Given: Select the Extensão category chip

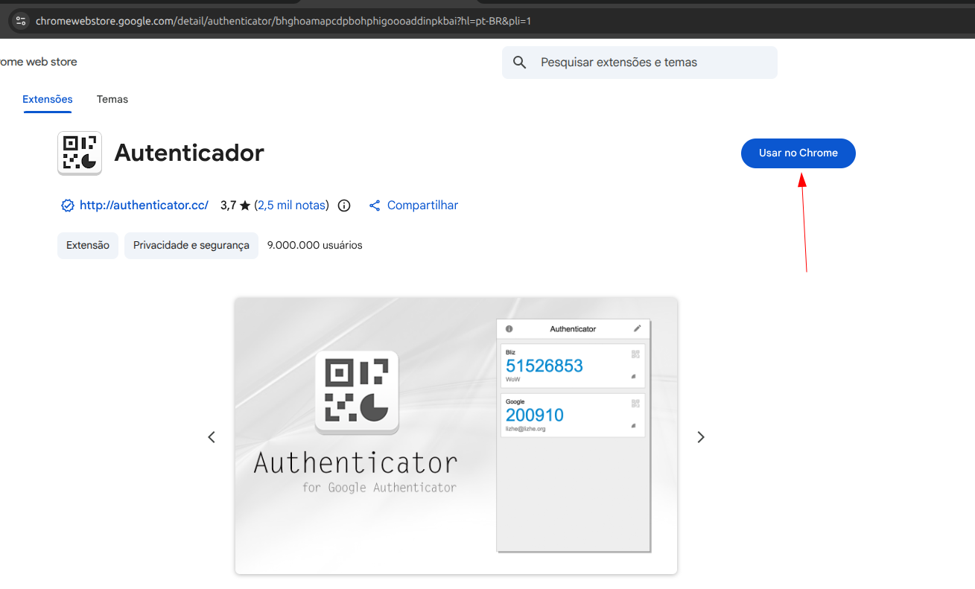Looking at the screenshot, I should [x=88, y=246].
